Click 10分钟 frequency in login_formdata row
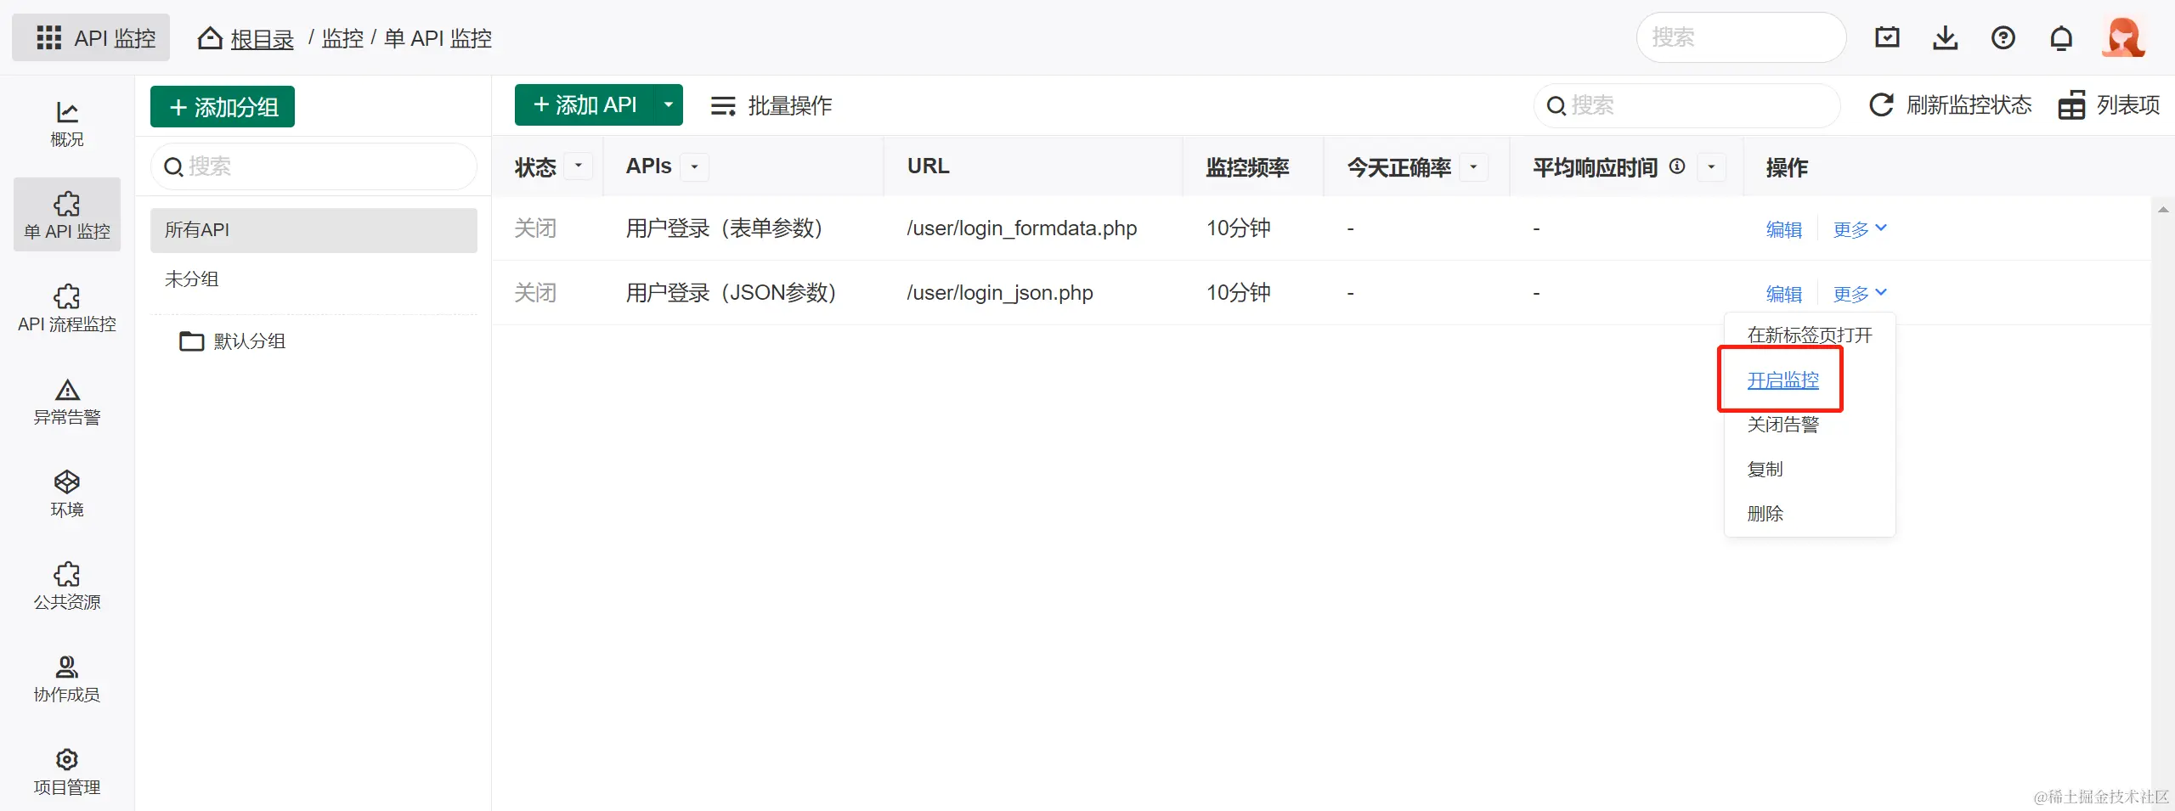 (x=1238, y=228)
